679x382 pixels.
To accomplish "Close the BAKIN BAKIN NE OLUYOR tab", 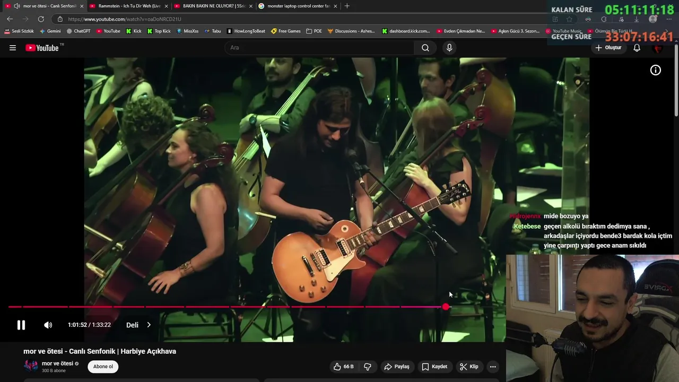I will [x=251, y=6].
